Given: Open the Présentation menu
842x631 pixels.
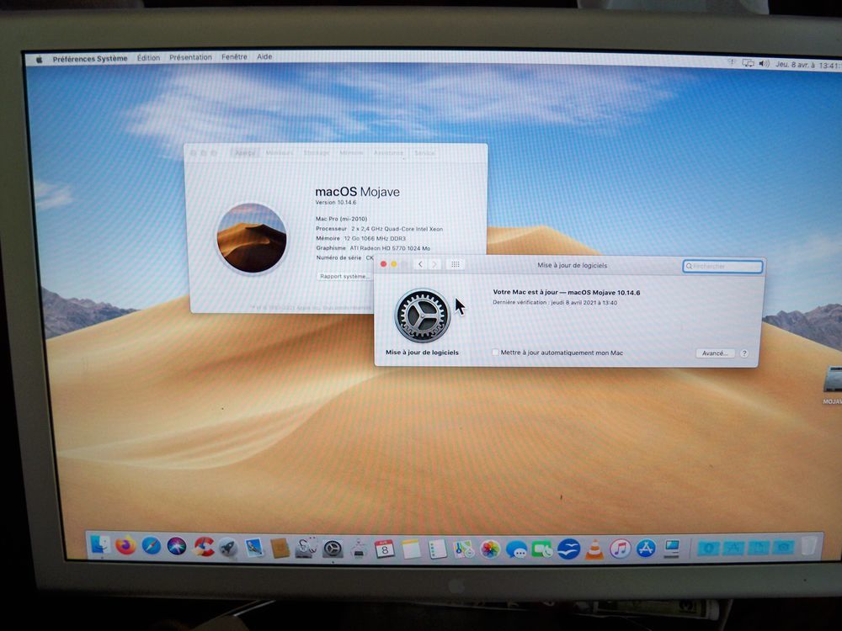Looking at the screenshot, I should 190,57.
